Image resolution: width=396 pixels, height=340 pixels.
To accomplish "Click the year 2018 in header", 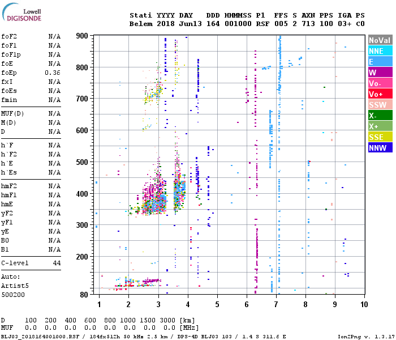I will (166, 24).
